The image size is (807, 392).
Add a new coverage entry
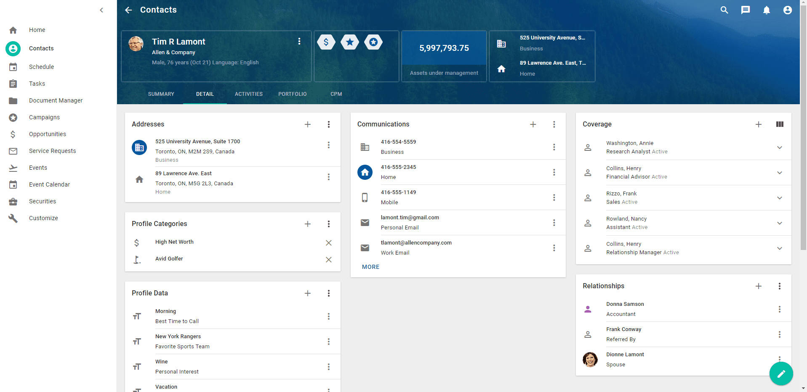(x=759, y=124)
